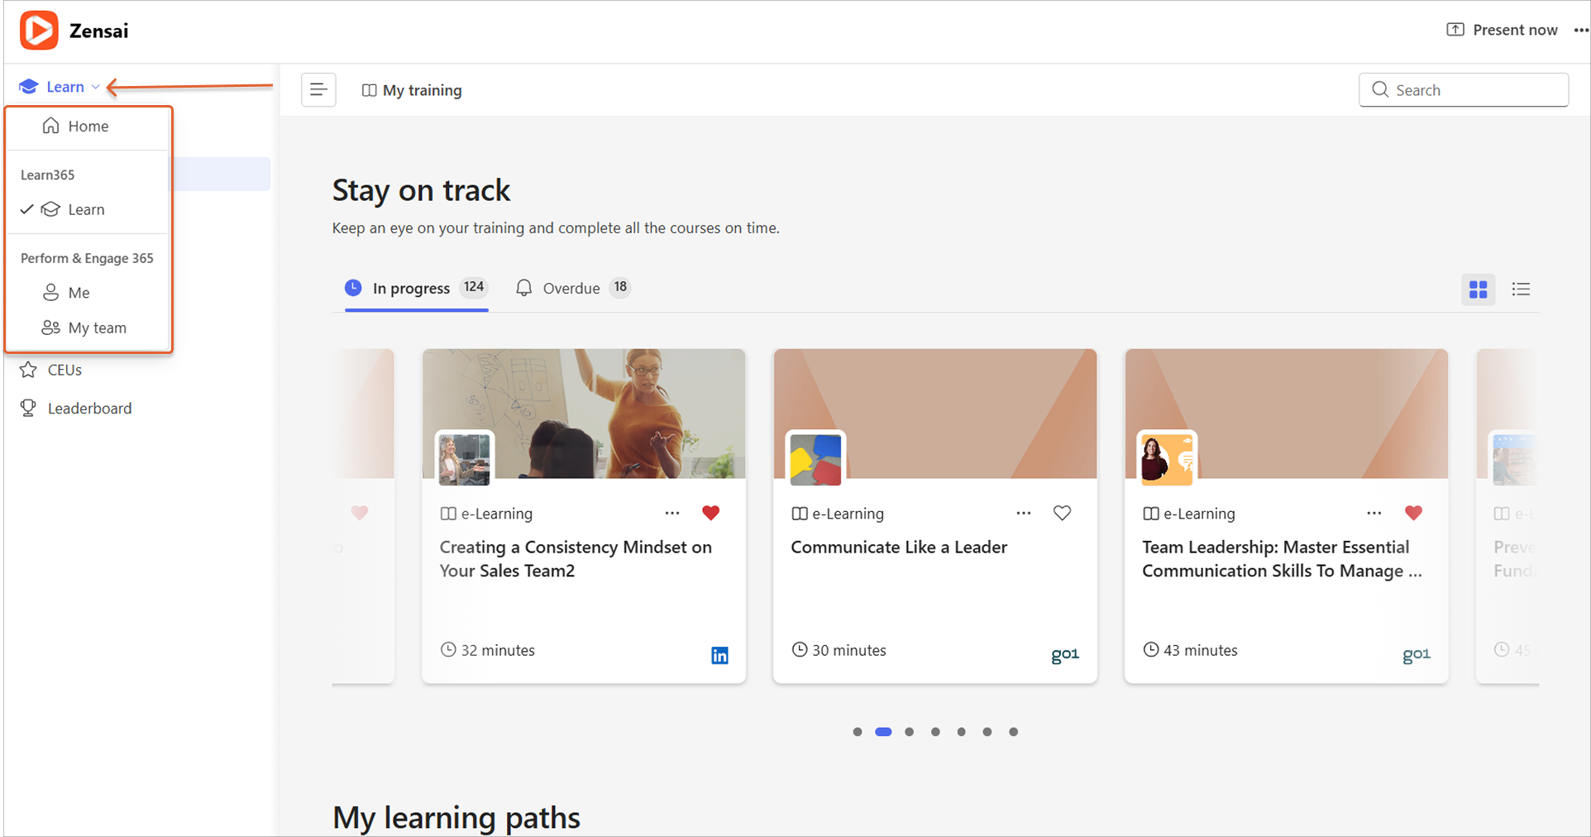Select Me under Perform & Engage 365
1591x837 pixels.
point(88,293)
